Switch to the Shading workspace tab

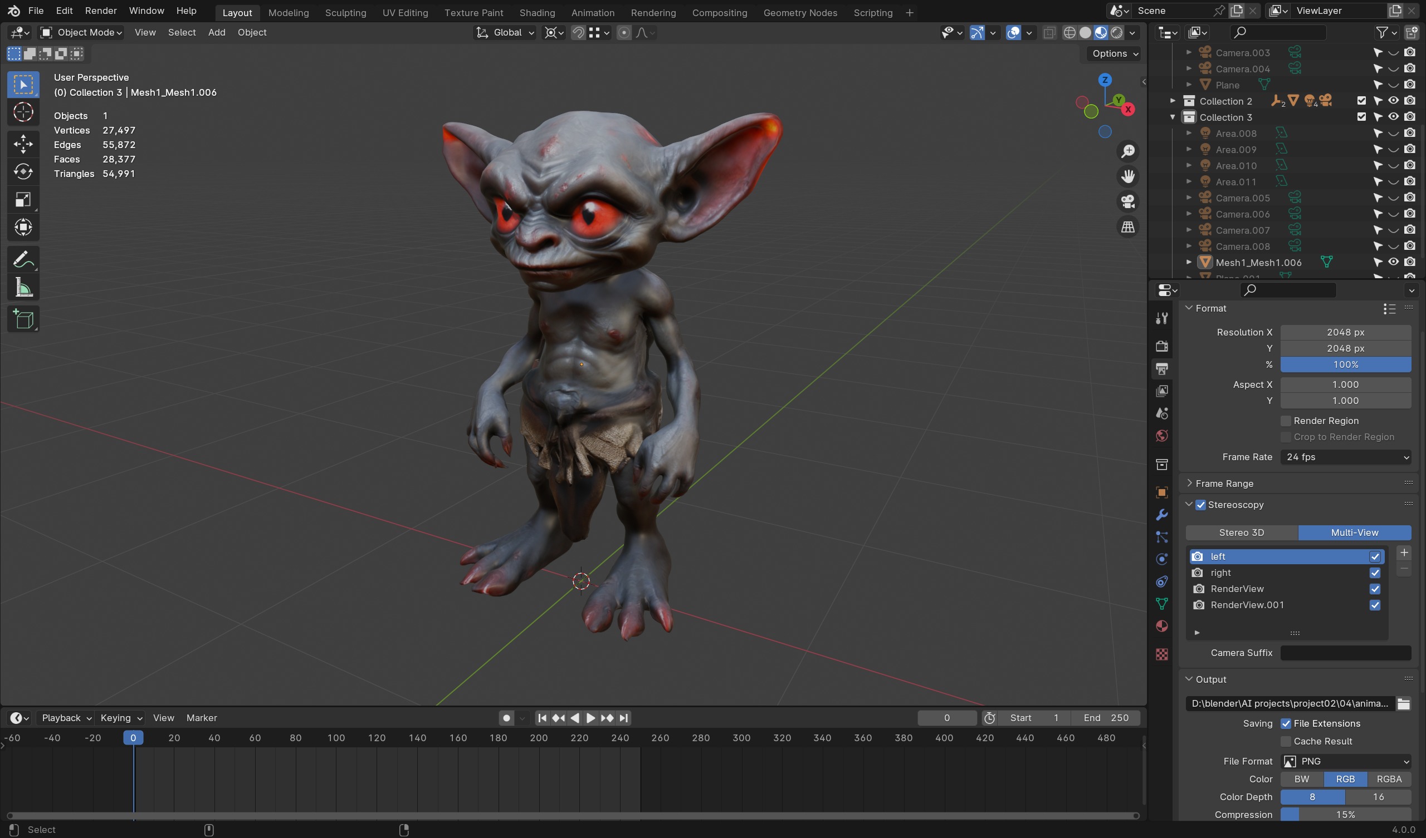point(537,12)
